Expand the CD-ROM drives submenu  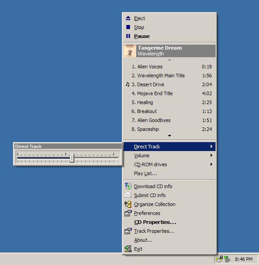click(x=169, y=164)
